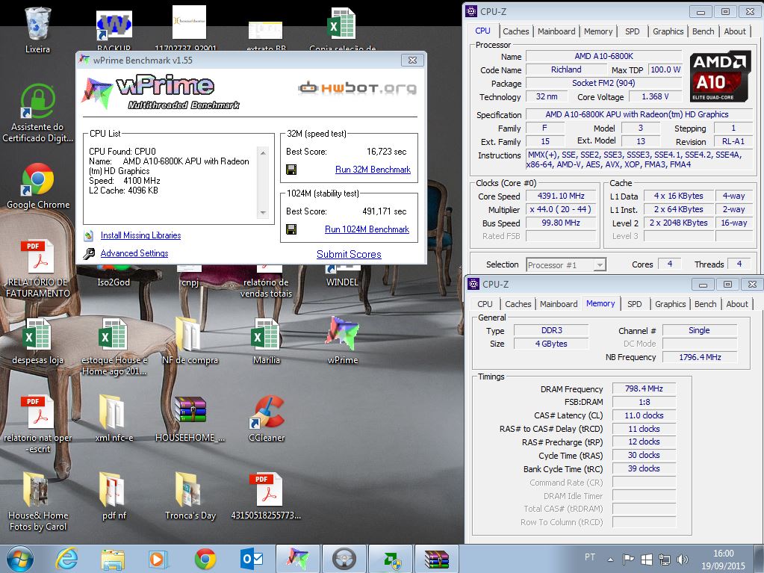This screenshot has height=573, width=764.
Task: Open About tab in upper CPU-Z
Action: pos(735,31)
